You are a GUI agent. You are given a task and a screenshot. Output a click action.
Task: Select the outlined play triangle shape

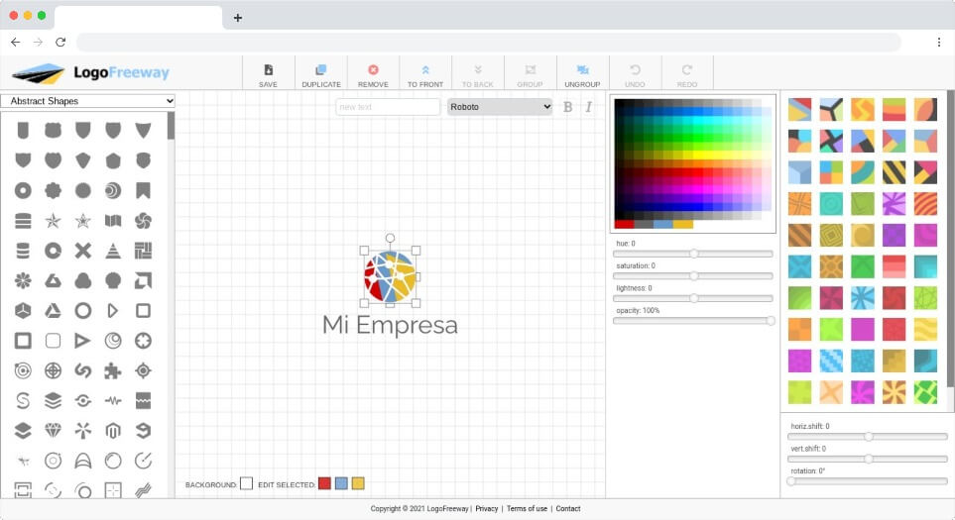tap(83, 341)
